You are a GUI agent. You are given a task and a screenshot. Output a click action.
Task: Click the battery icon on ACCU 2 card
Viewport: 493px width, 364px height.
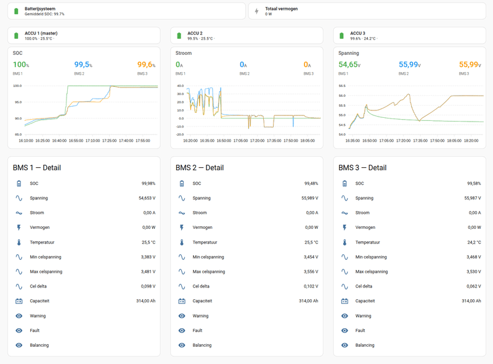click(179, 36)
